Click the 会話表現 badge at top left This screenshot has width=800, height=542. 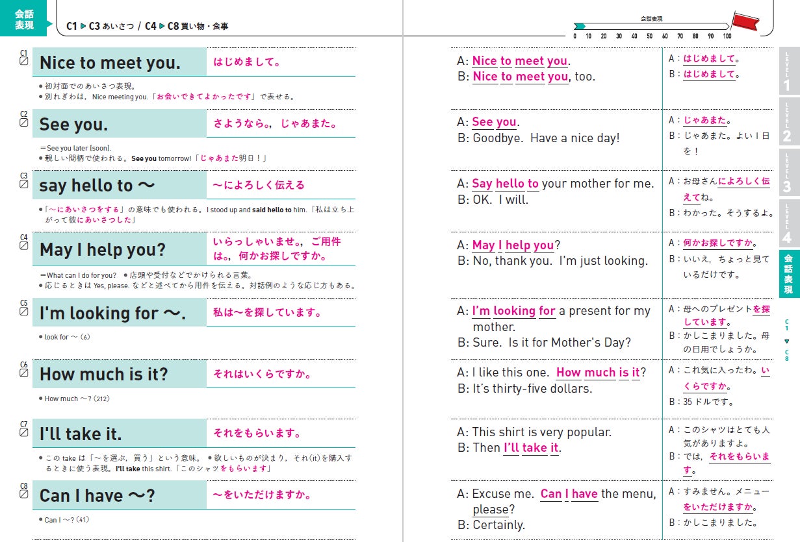pyautogui.click(x=24, y=18)
